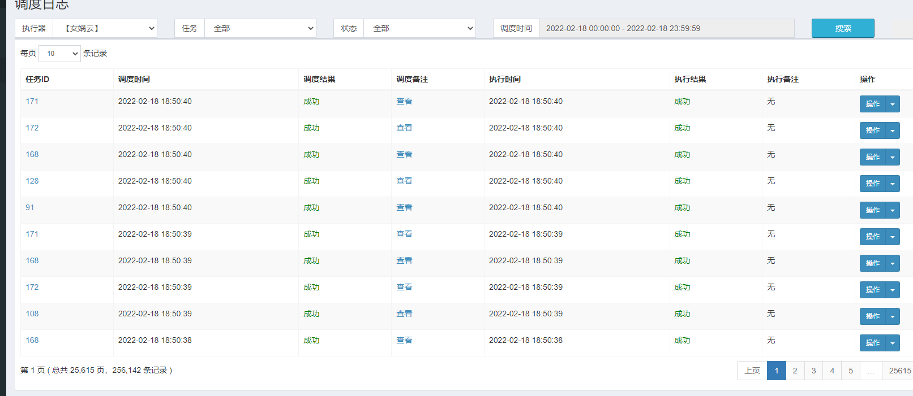Click 操作 button for task 128
Screen dimensions: 913x396
[x=872, y=184]
